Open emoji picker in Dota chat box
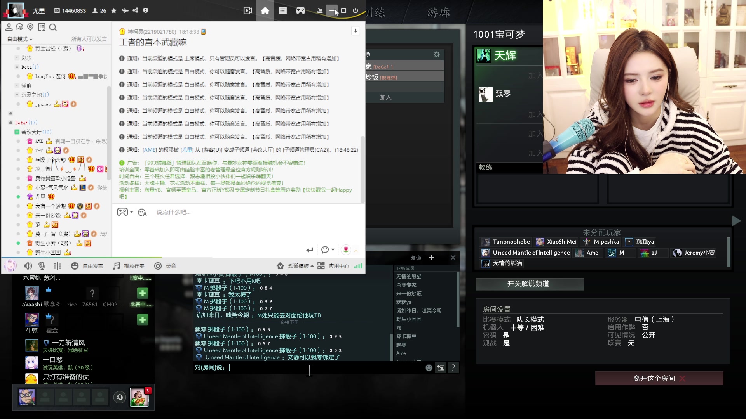This screenshot has height=419, width=746. (429, 367)
